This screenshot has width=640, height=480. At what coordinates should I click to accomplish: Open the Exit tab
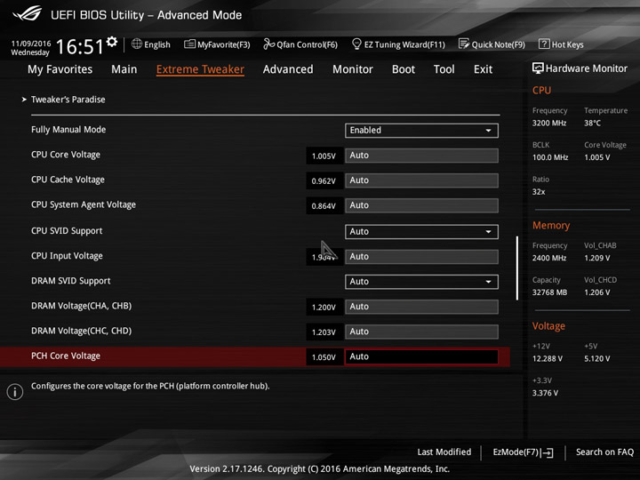coord(483,69)
